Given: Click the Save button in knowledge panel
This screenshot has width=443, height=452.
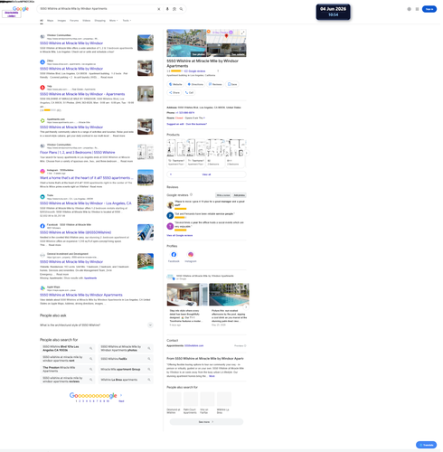Looking at the screenshot, I should [x=232, y=84].
